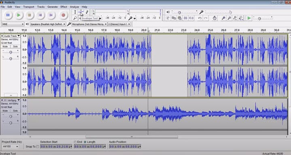Solo the 01 Vertigog track
291x155 pixels.
click(x=15, y=111)
